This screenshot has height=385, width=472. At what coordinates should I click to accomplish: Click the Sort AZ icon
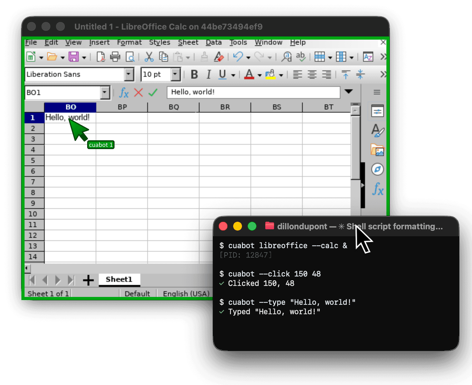pos(368,57)
